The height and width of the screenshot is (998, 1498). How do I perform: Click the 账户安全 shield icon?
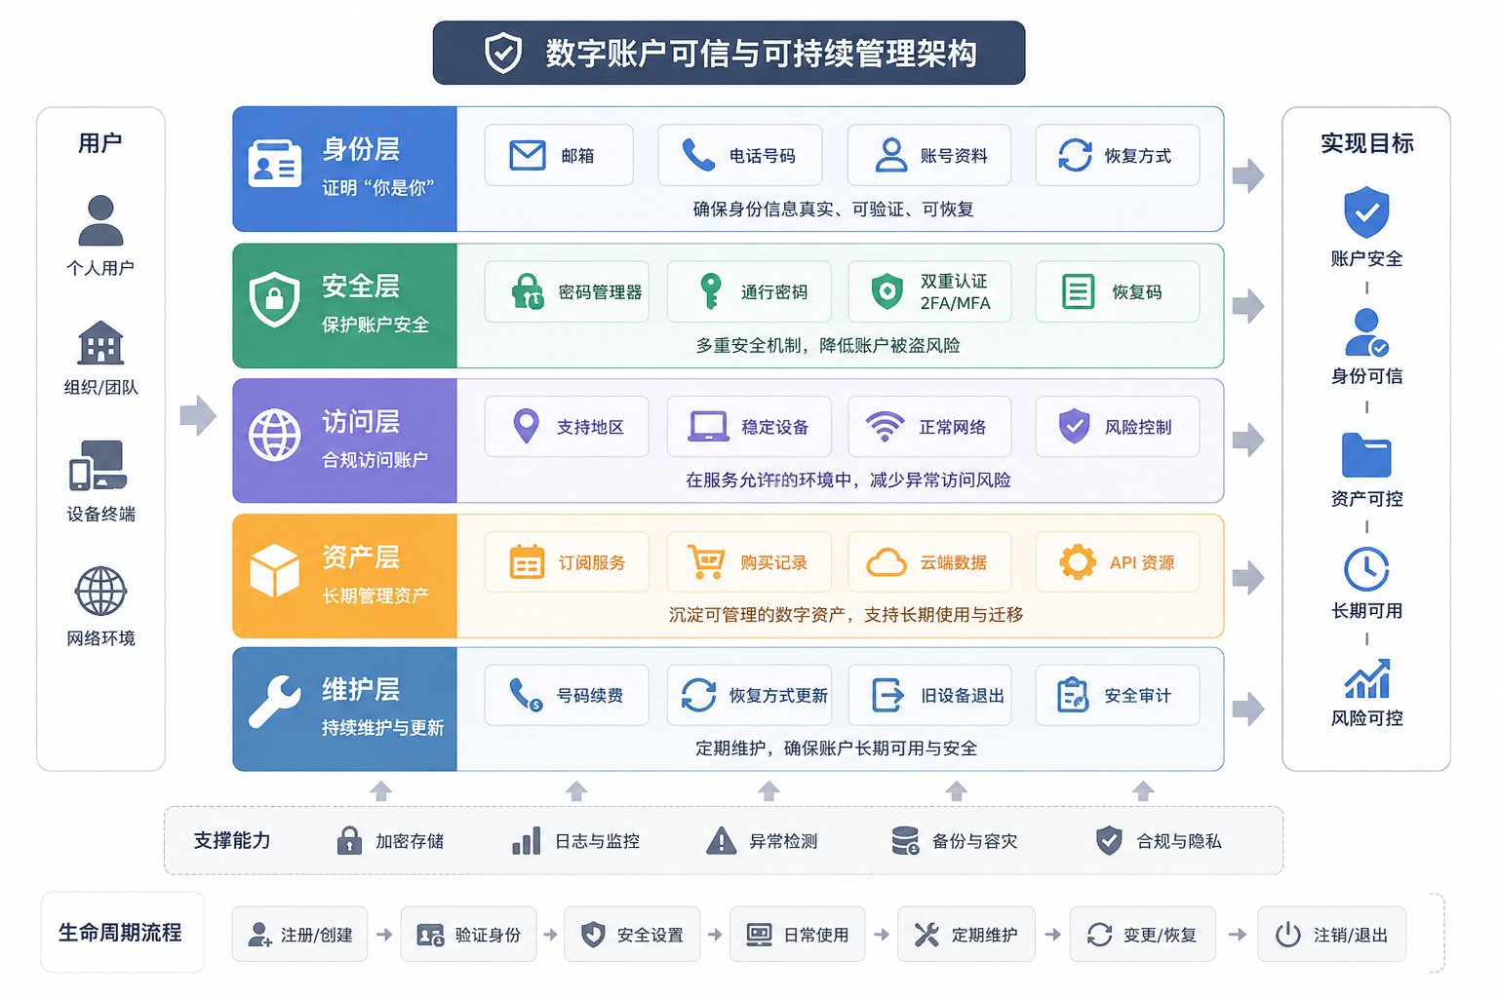pos(1366,212)
